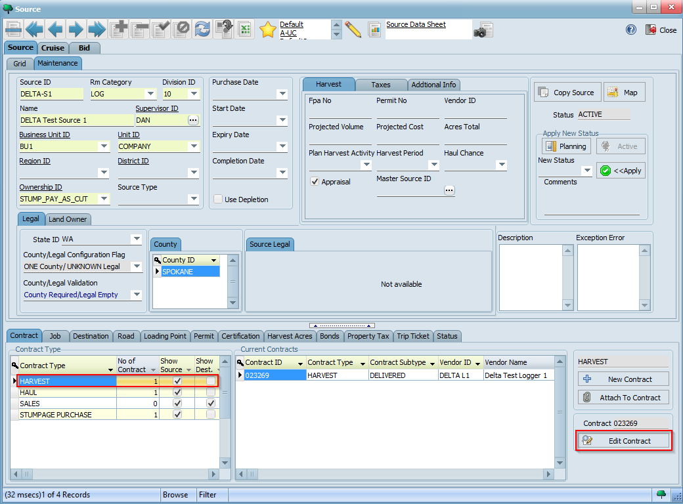Click the camera snapshot icon
Viewport: 683px width, 504px height.
[483, 30]
